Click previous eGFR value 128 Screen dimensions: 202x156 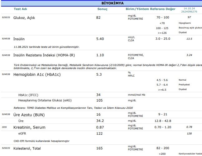coord(189,133)
